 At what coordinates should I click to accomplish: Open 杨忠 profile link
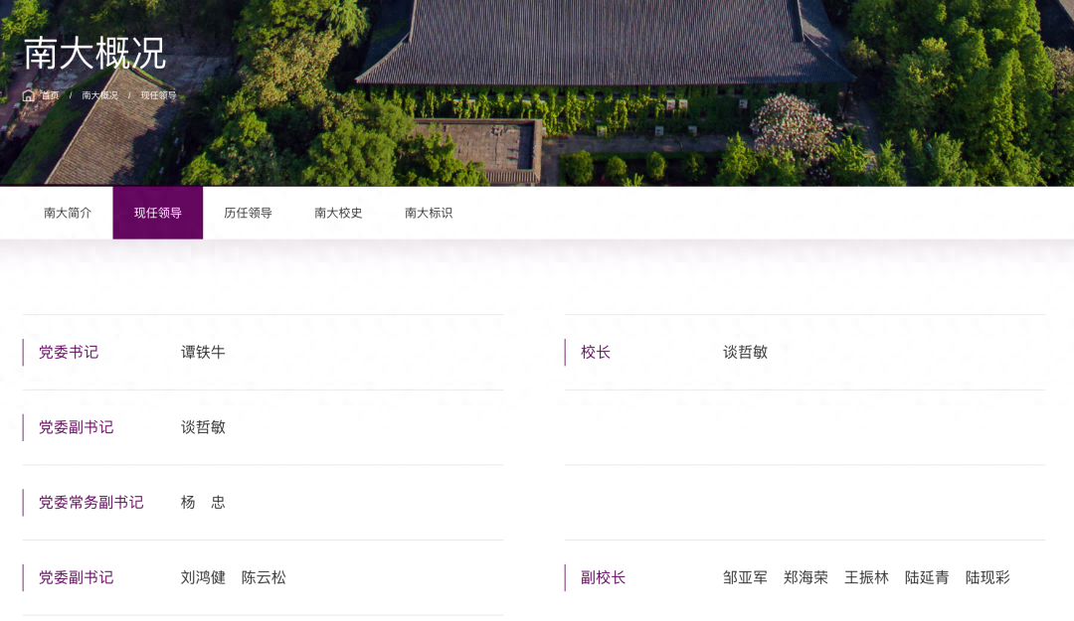(203, 503)
